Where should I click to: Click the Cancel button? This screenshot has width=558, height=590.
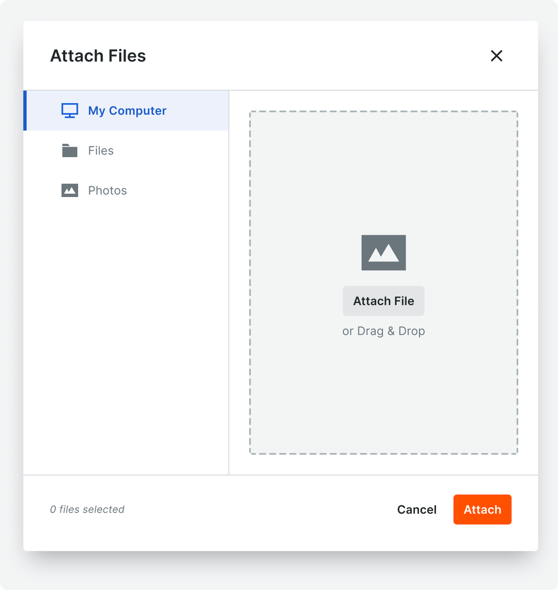(416, 509)
